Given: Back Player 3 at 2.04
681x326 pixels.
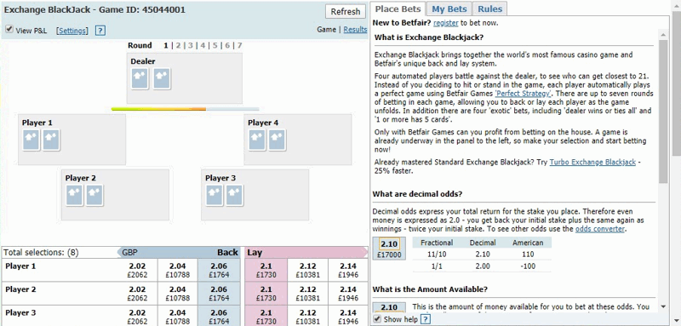Looking at the screenshot, I should (177, 317).
